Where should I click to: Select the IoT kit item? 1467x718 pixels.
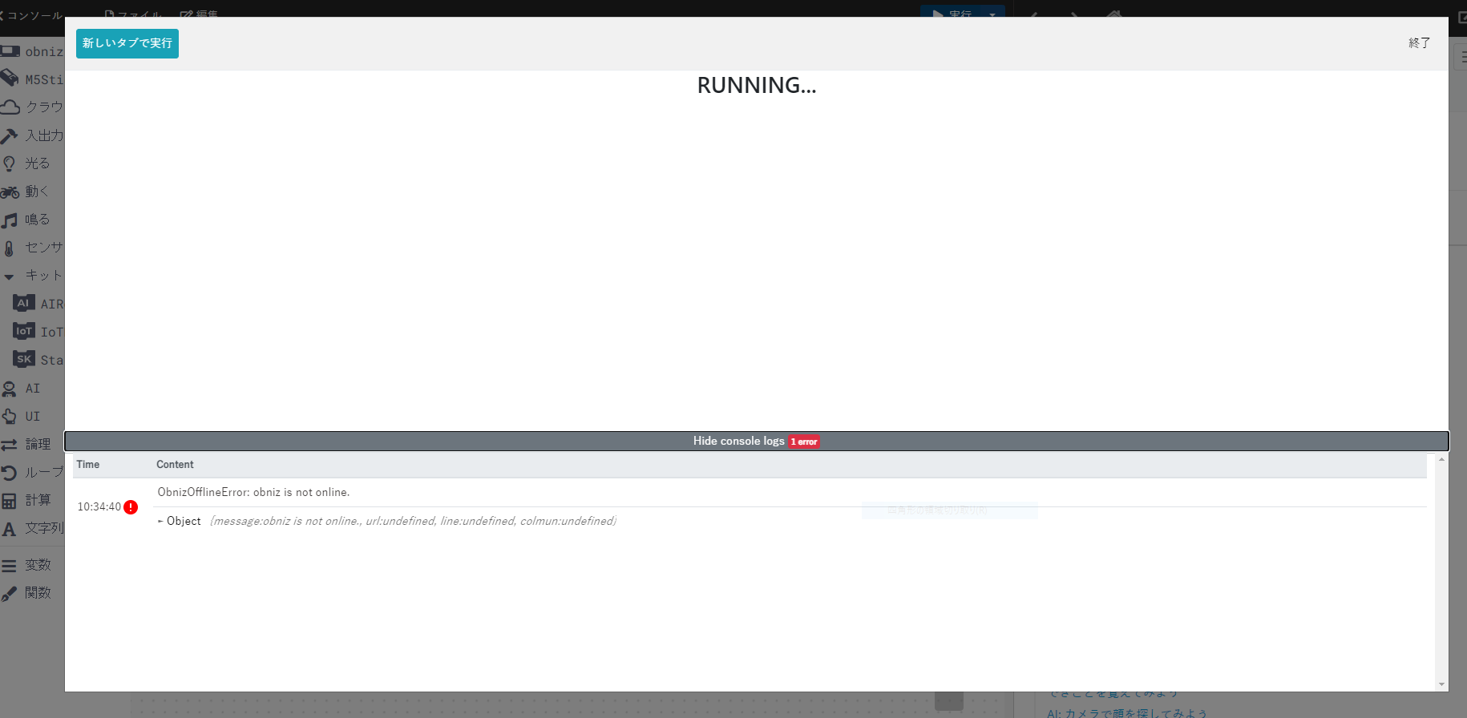pos(24,332)
